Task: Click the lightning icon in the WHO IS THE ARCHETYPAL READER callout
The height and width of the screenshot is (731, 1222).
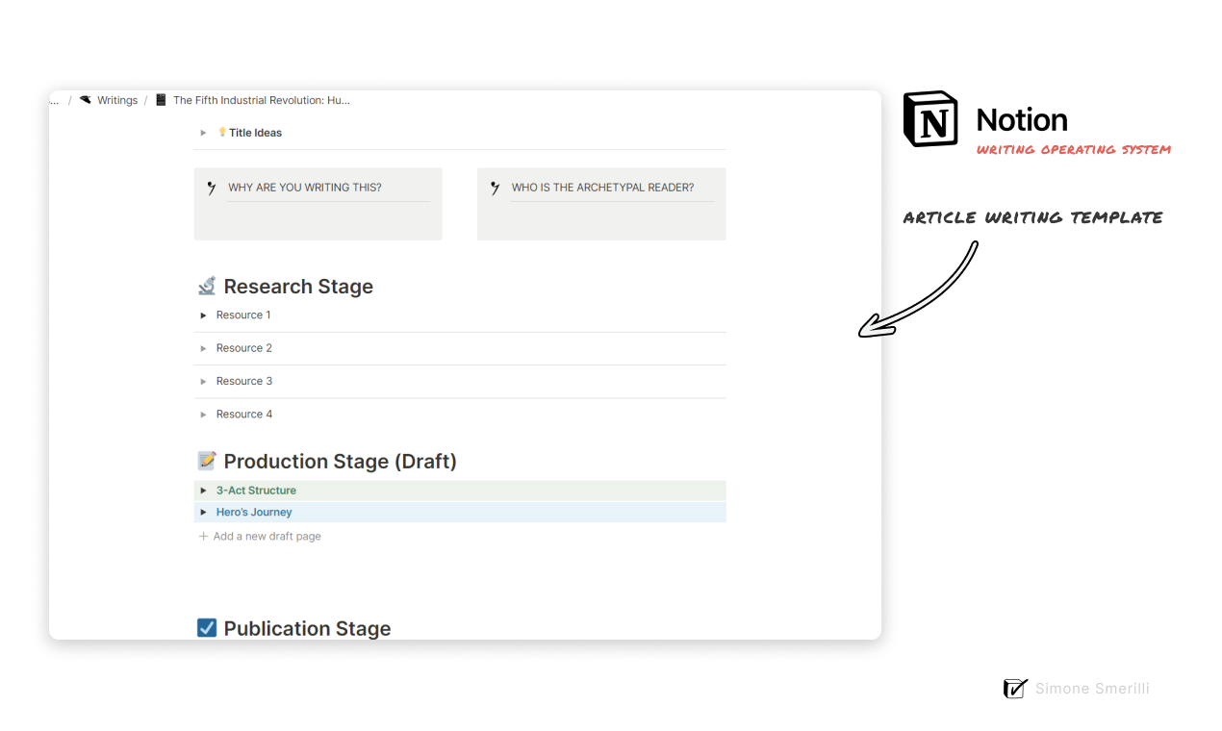Action: click(x=496, y=187)
